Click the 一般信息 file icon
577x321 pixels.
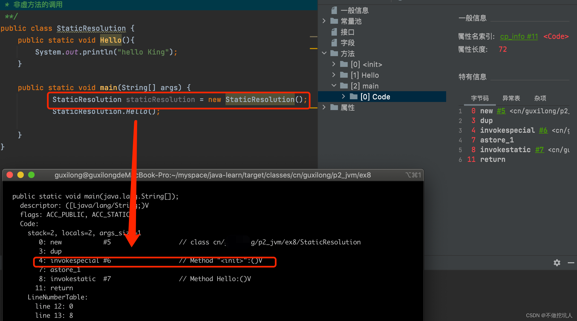pos(334,11)
